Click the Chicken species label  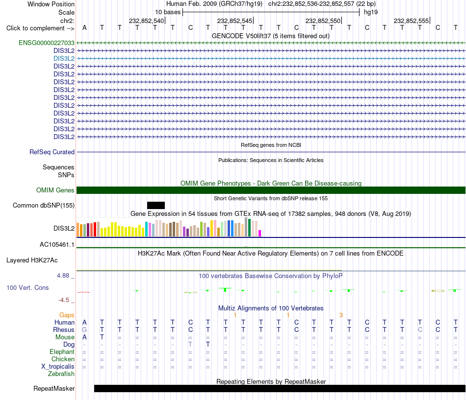click(63, 359)
